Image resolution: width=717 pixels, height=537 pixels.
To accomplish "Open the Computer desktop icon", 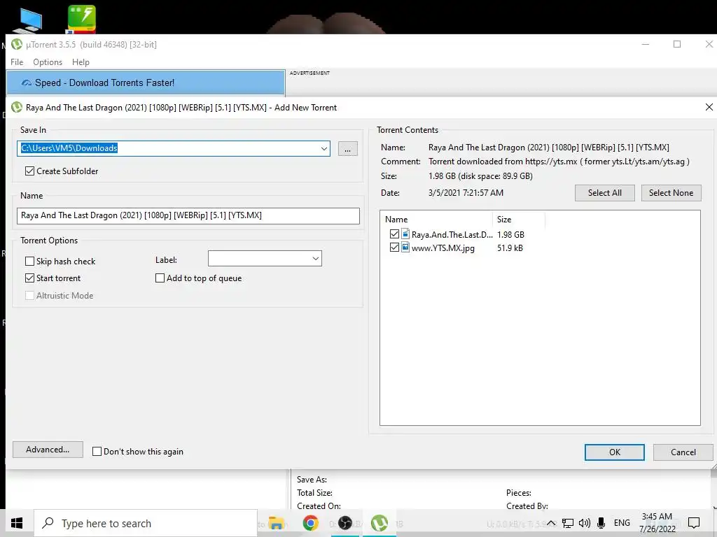I will pos(28,20).
